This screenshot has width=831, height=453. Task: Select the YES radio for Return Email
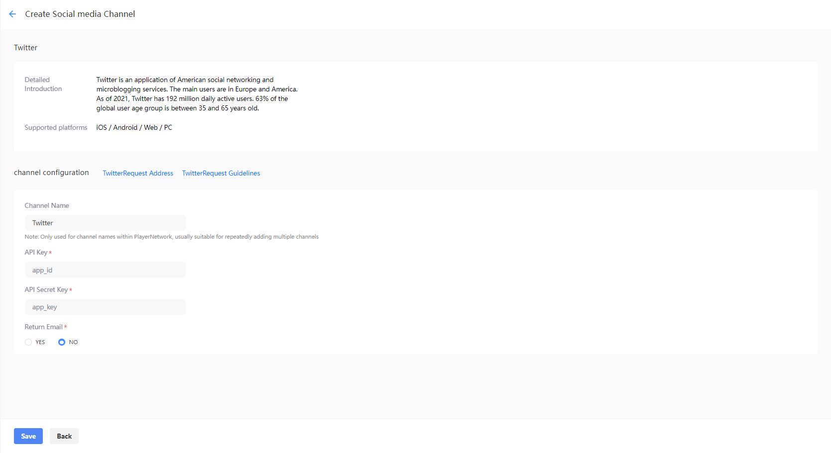pos(28,342)
